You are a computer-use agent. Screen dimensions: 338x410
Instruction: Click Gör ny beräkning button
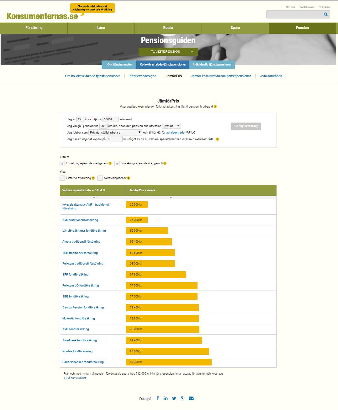[246, 126]
